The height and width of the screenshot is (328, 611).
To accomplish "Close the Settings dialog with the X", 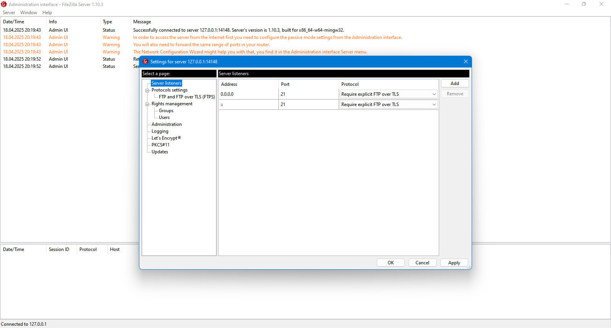I will coord(466,61).
